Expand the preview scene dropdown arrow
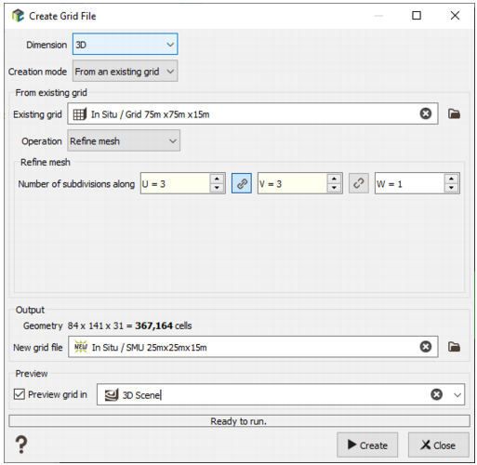 (457, 395)
